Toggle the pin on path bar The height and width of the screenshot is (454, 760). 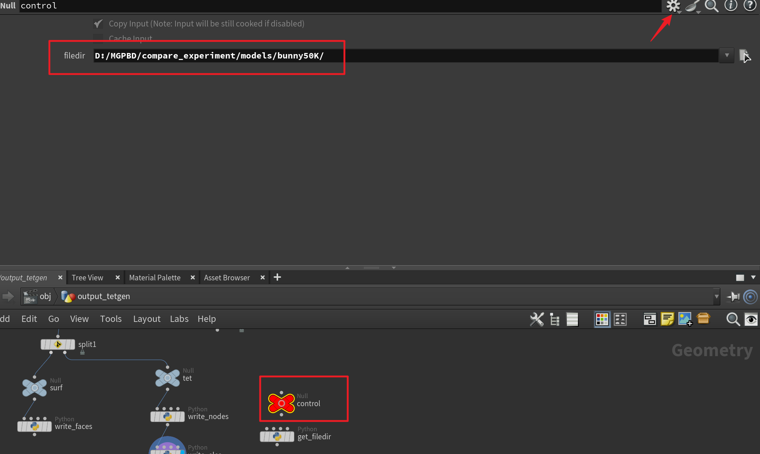[733, 297]
